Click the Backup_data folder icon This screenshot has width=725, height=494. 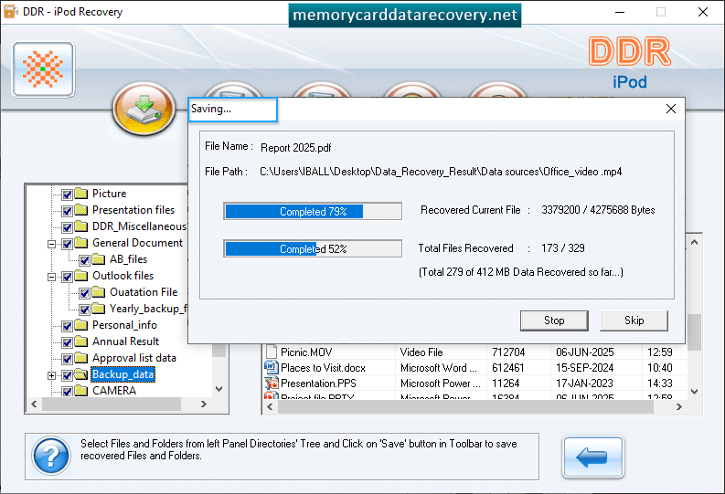(x=81, y=374)
